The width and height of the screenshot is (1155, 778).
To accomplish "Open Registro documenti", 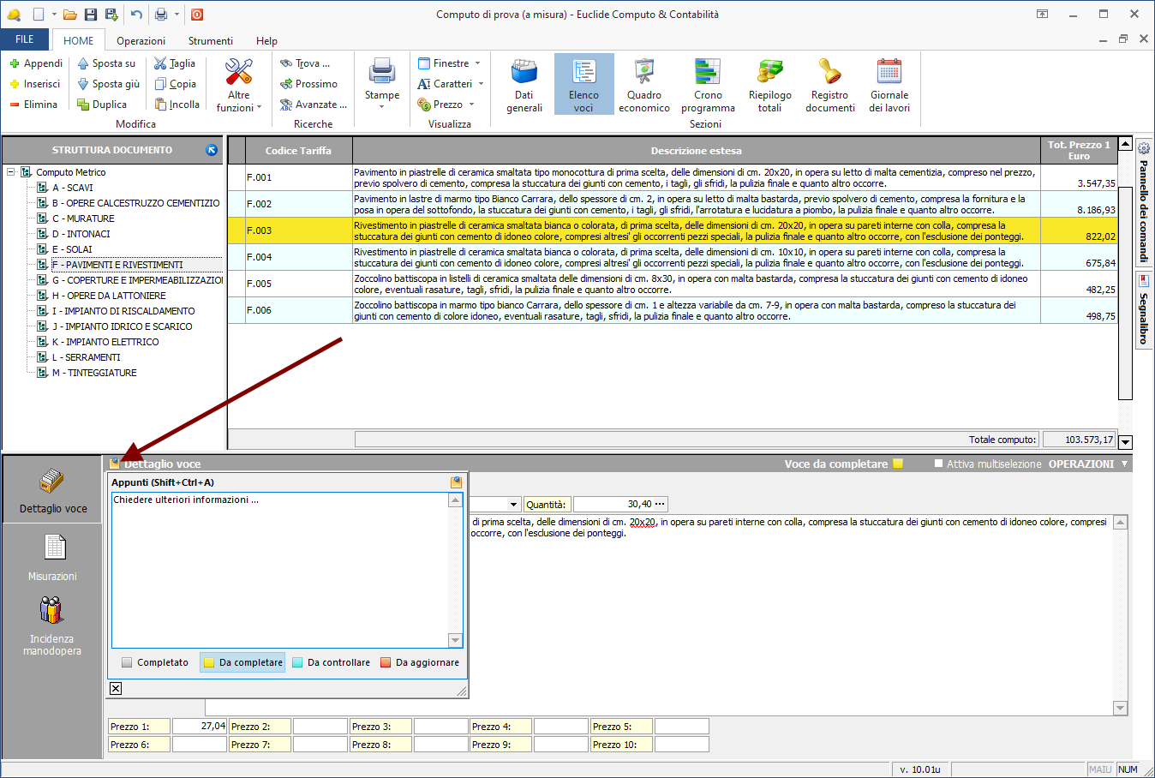I will pos(829,85).
